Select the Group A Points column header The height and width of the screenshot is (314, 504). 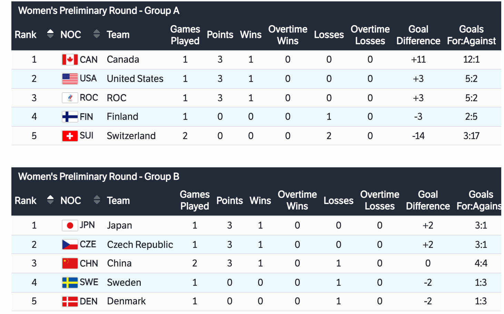point(220,35)
